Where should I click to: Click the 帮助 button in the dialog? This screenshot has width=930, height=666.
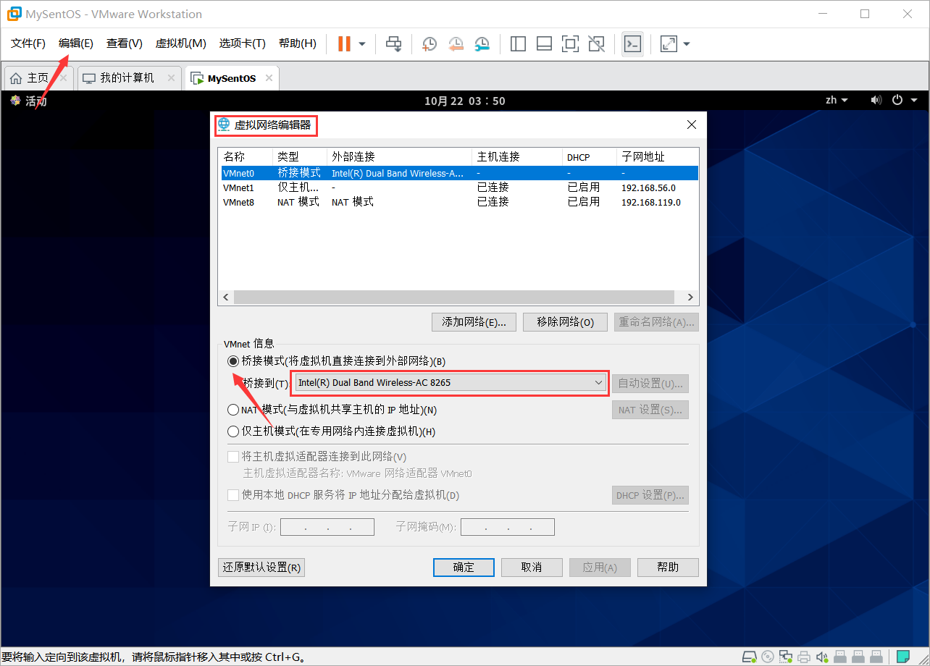[x=668, y=568]
